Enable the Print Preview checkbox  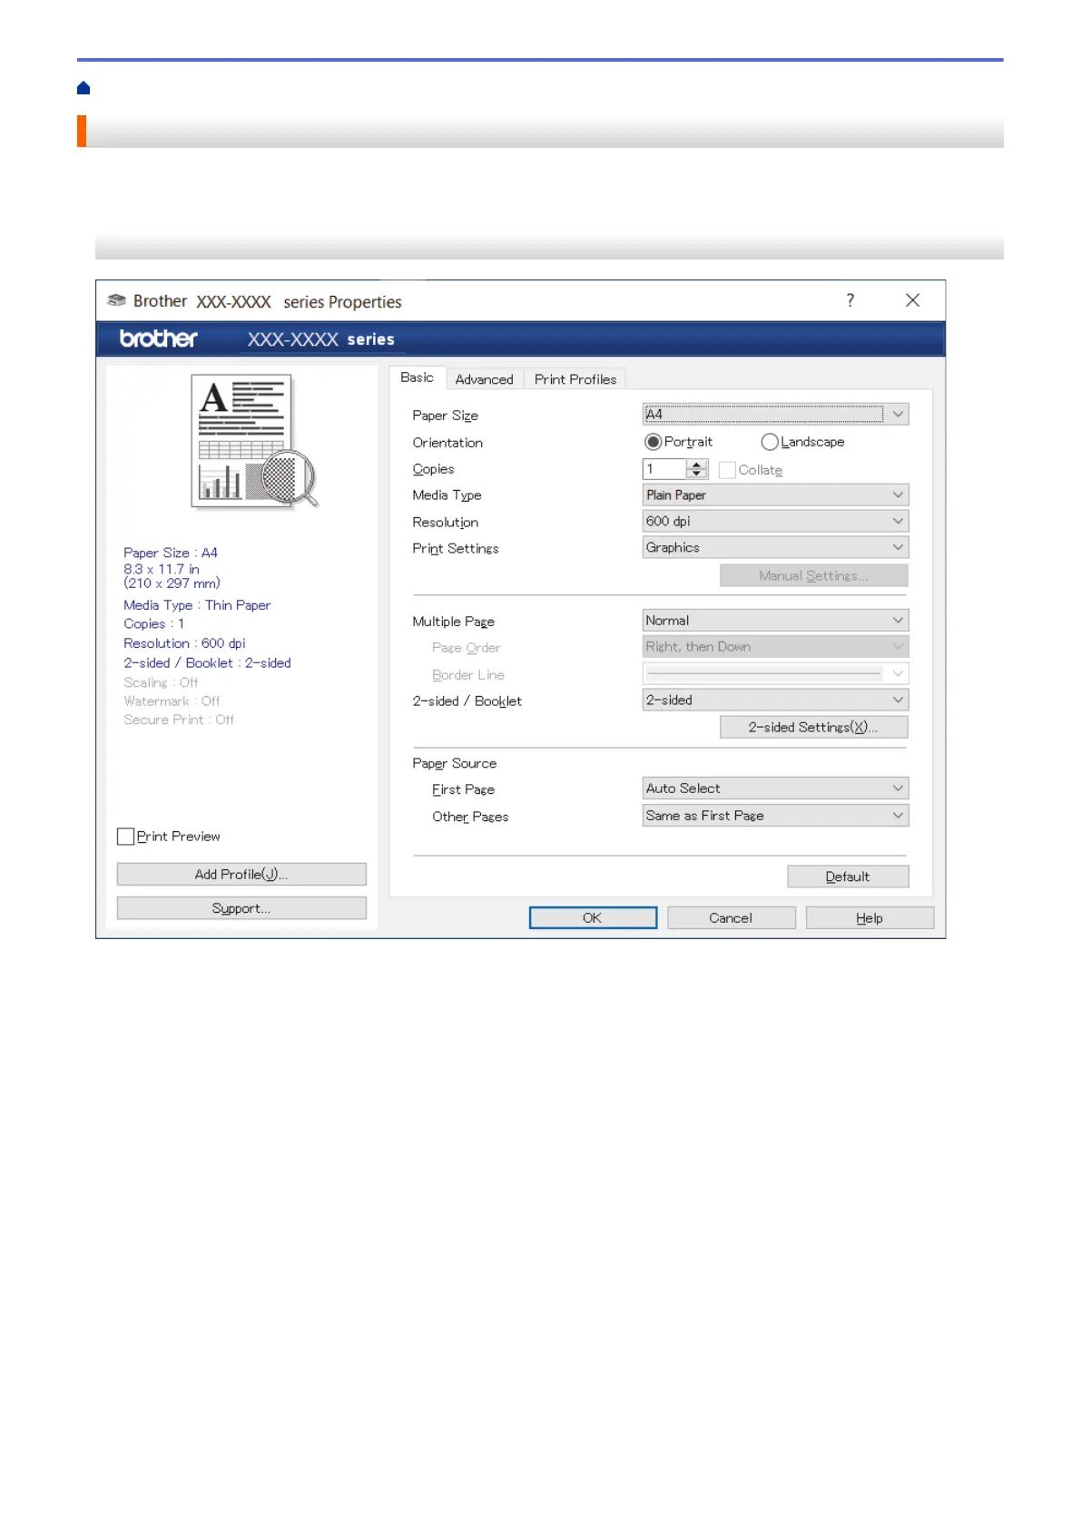point(126,837)
